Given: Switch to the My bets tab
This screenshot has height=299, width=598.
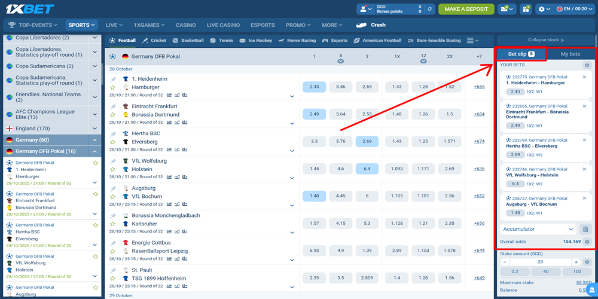Looking at the screenshot, I should coord(570,54).
